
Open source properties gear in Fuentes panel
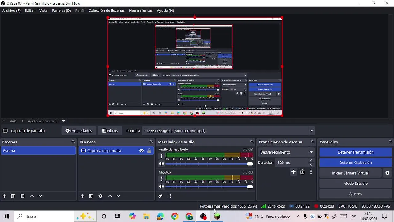point(100,196)
